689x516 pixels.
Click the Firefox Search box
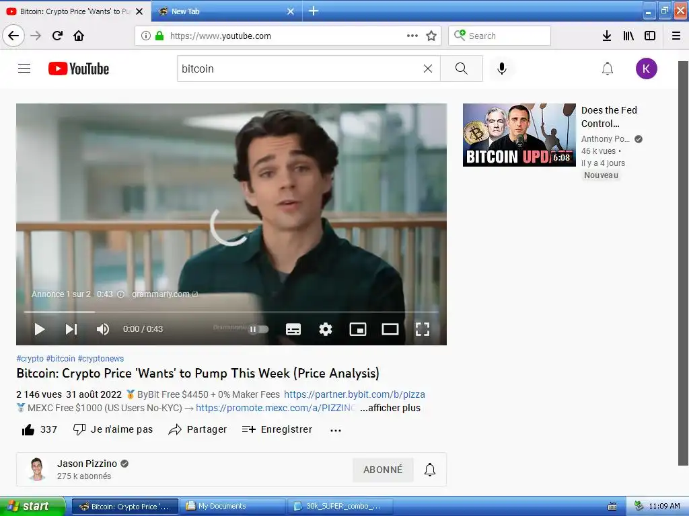[499, 36]
